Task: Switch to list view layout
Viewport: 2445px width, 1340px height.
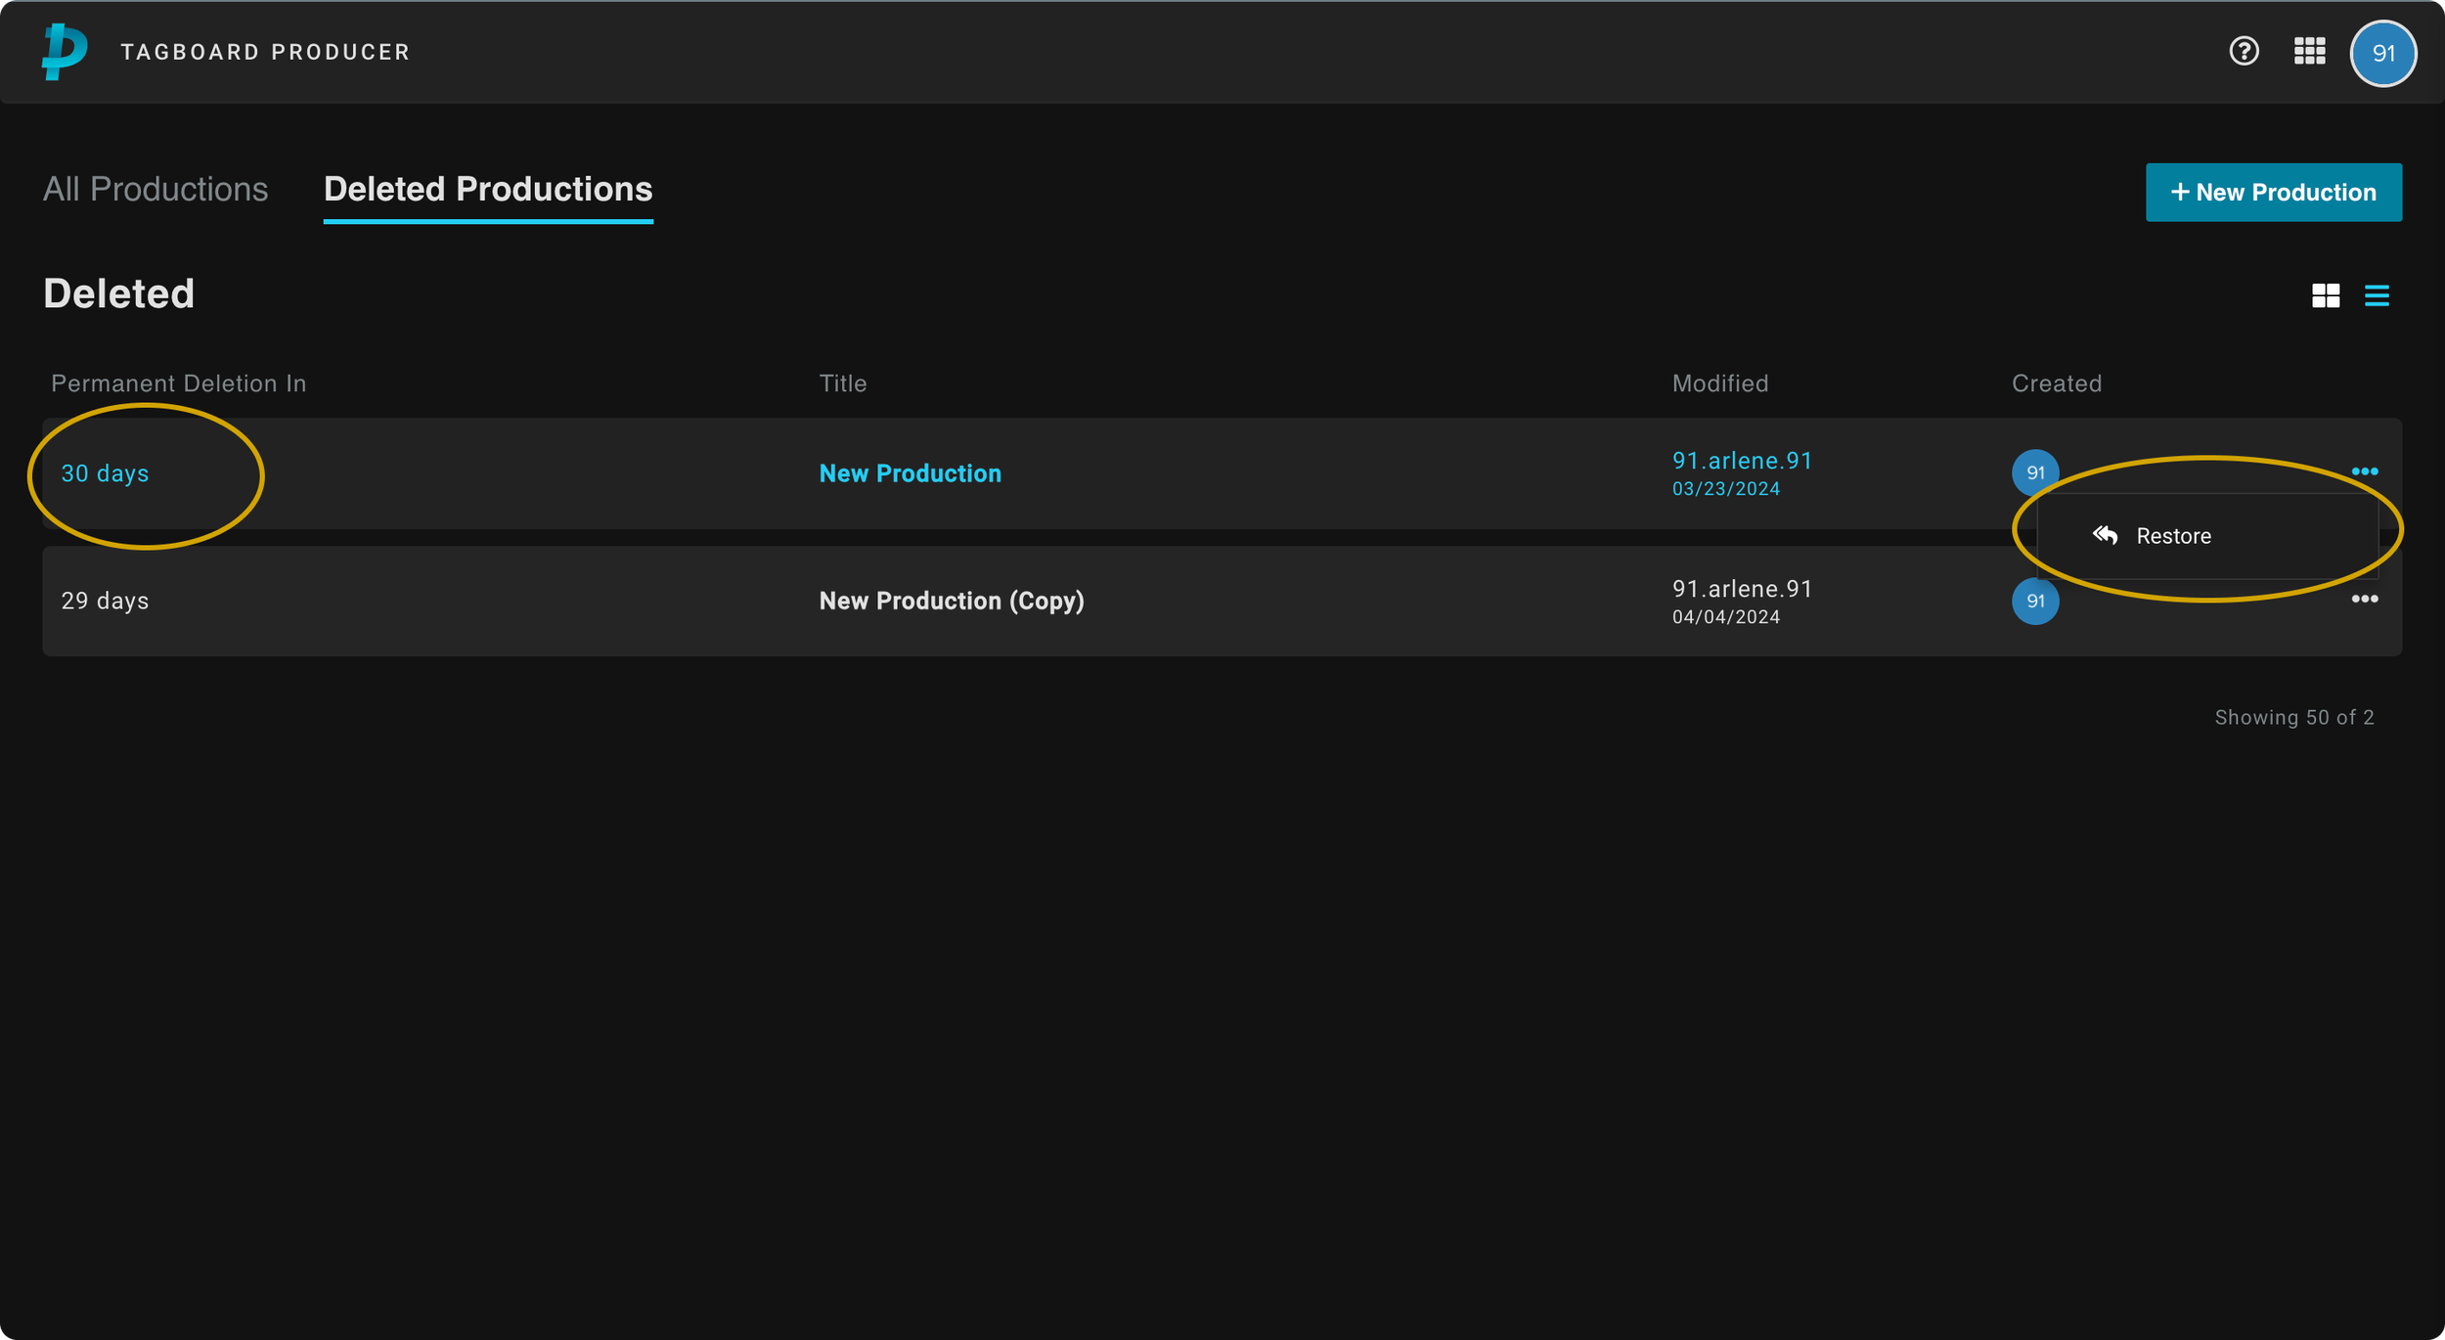Action: click(x=2377, y=294)
